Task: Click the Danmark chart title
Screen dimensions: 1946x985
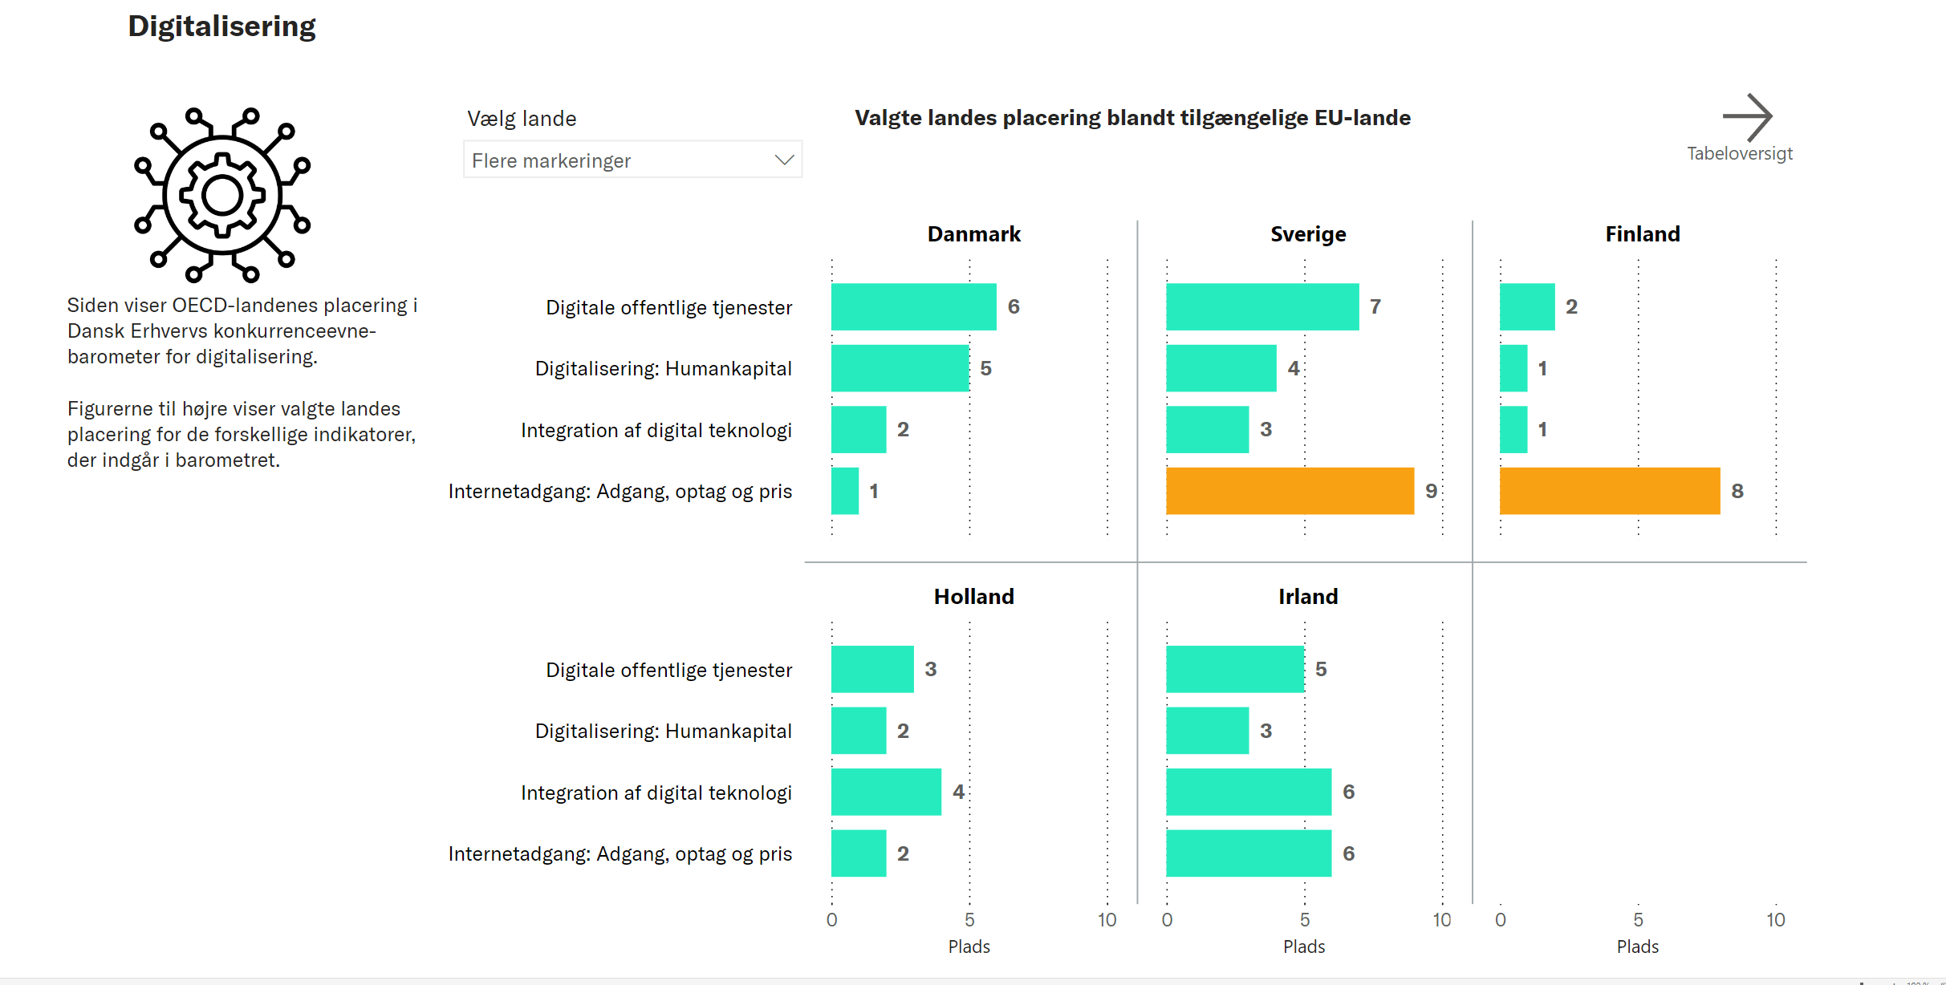Action: click(973, 234)
